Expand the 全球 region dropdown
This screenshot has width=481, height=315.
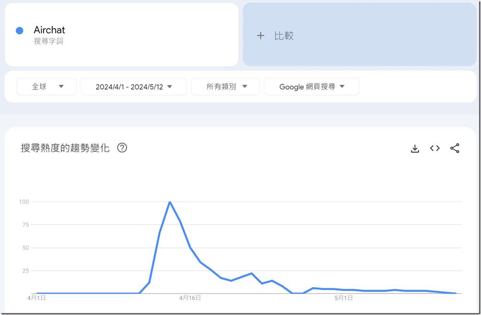coord(46,87)
